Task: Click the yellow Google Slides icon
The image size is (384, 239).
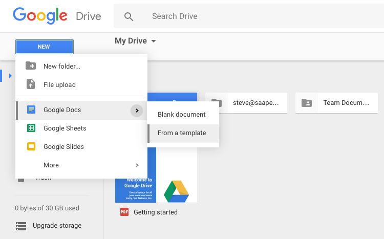Action: coord(31,147)
